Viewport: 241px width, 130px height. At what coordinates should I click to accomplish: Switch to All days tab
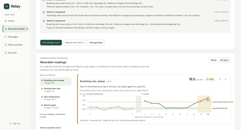[224, 60]
